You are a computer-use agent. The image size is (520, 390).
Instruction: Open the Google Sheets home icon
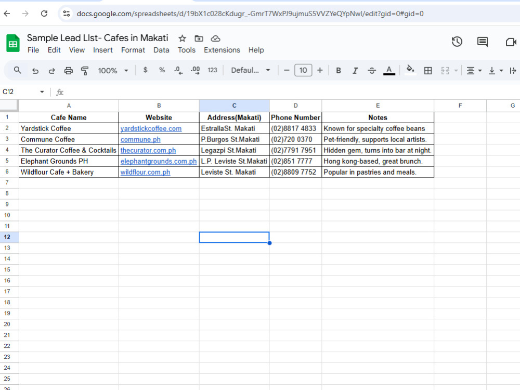tap(13, 43)
